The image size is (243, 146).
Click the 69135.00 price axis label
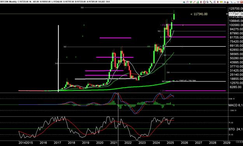click(x=236, y=46)
